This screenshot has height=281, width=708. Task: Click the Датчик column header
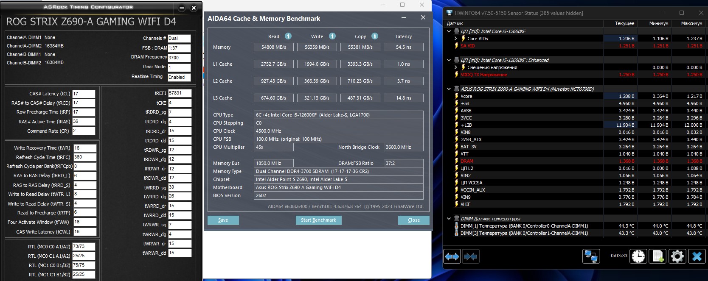(455, 23)
